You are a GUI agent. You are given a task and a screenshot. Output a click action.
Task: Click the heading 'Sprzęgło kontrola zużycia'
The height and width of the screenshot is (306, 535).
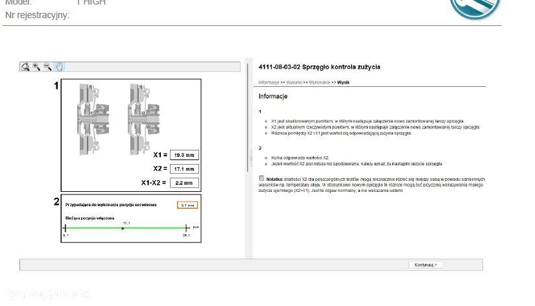[341, 67]
